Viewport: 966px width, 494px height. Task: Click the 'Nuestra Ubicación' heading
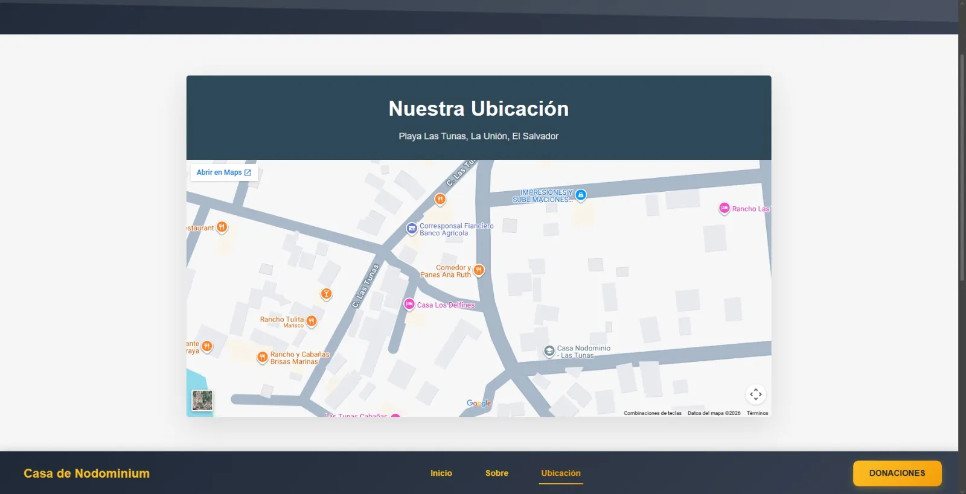[x=479, y=109]
